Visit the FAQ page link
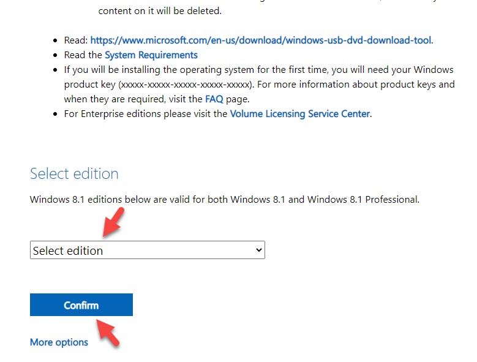The image size is (477, 362). tap(214, 98)
